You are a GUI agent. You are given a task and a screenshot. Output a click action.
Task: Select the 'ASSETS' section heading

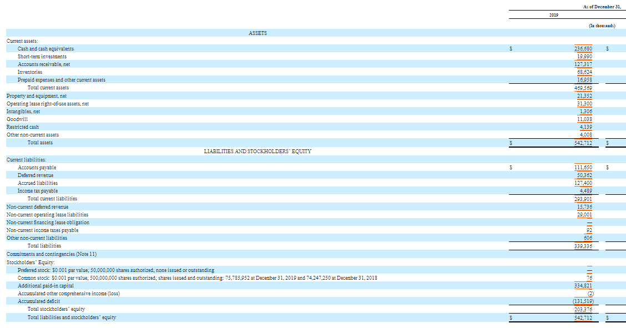pyautogui.click(x=258, y=33)
